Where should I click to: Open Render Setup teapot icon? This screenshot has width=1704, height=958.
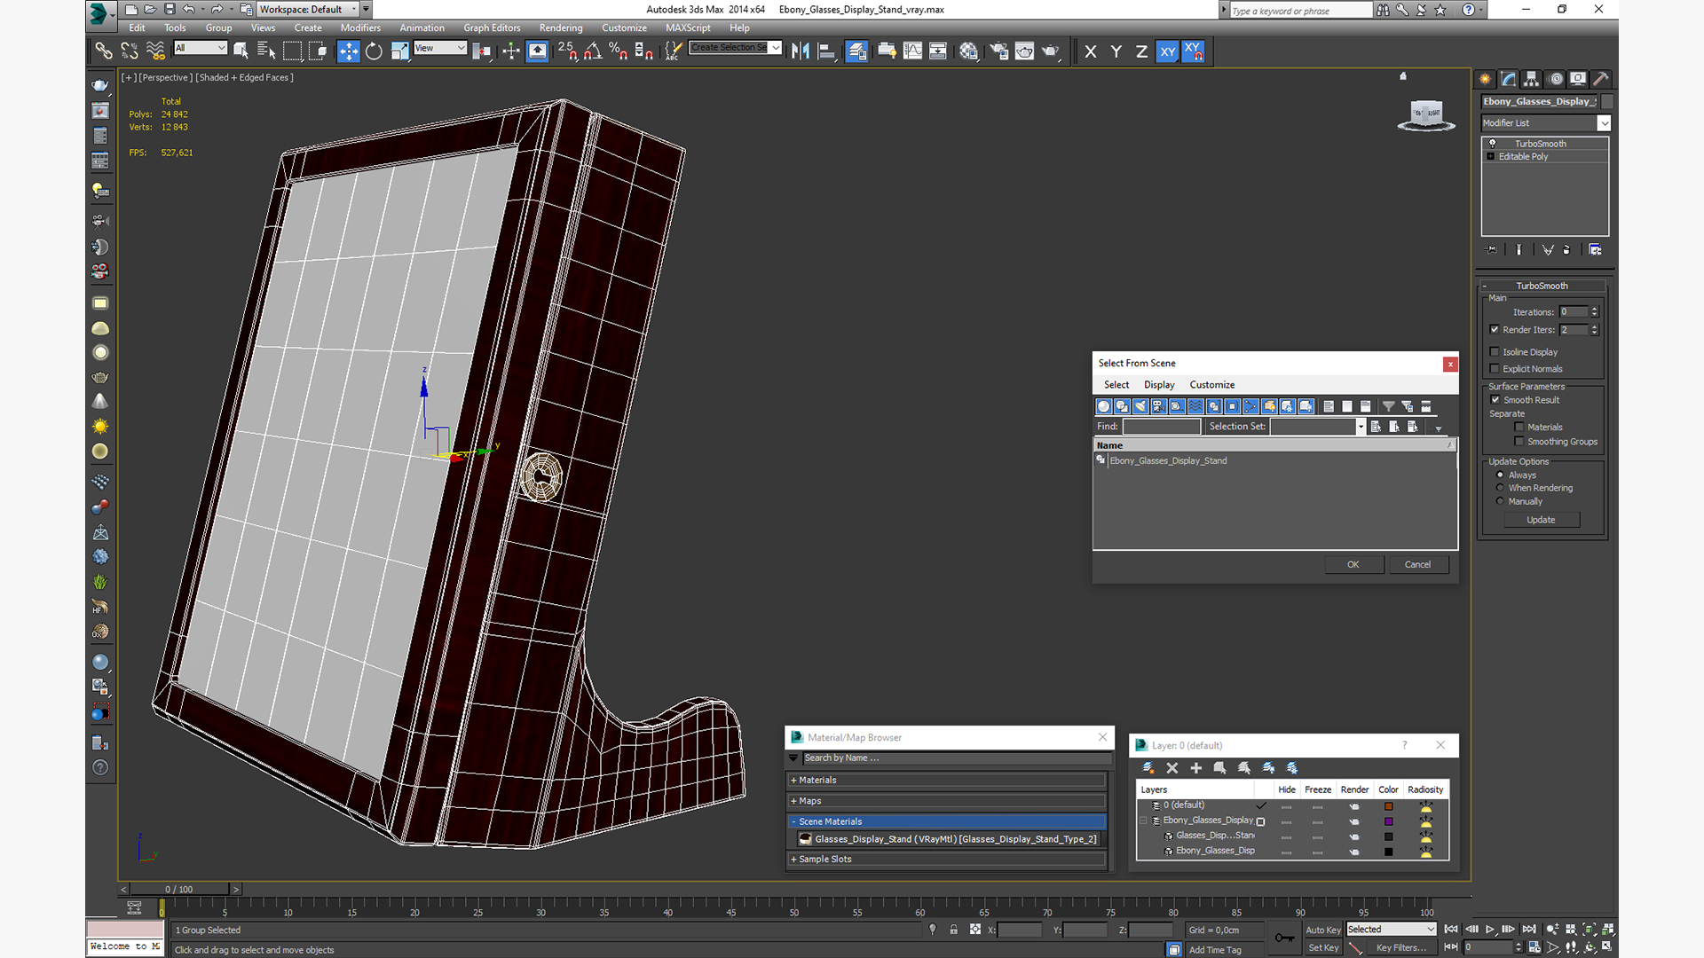click(x=999, y=51)
